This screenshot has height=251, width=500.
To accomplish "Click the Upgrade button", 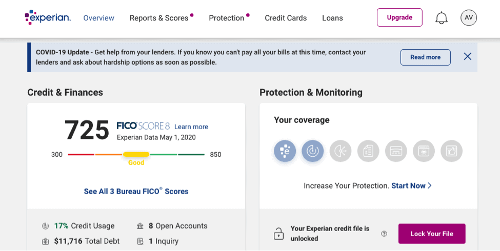I will [x=399, y=17].
